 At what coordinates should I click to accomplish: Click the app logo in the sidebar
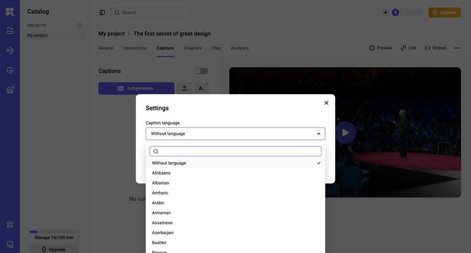click(10, 11)
